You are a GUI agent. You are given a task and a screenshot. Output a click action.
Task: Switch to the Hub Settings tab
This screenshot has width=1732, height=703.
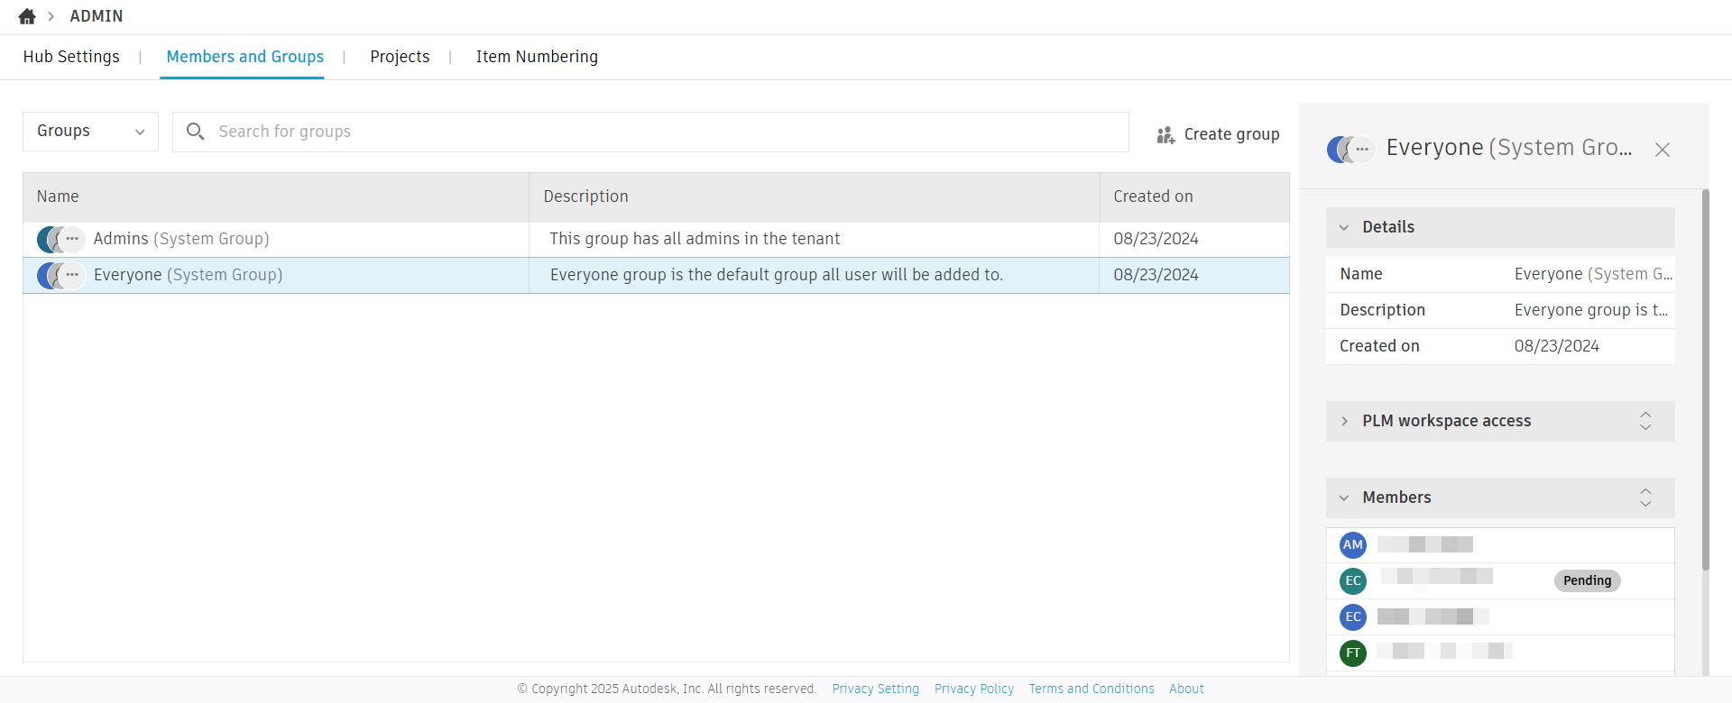pos(71,57)
